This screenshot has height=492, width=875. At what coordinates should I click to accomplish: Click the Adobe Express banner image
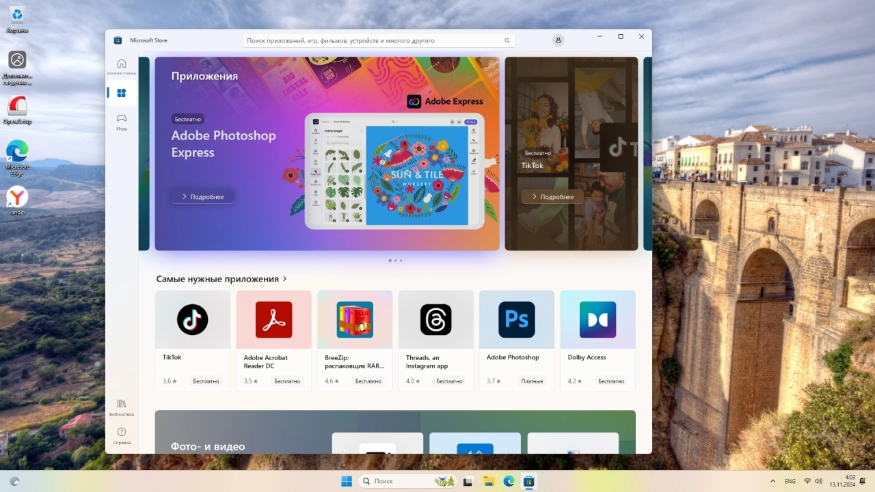327,154
